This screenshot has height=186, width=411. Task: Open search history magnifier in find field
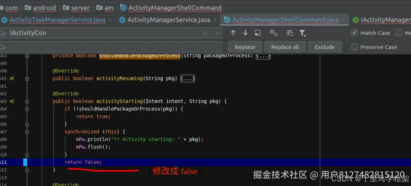click(x=3, y=33)
